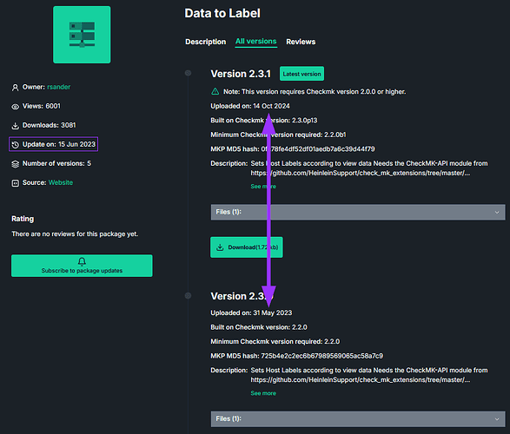Select the All versions tab
Screen dimensions: 510x434
[x=256, y=42]
